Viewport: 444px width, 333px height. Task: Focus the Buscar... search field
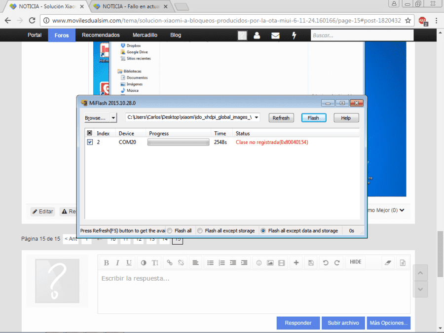click(x=362, y=36)
